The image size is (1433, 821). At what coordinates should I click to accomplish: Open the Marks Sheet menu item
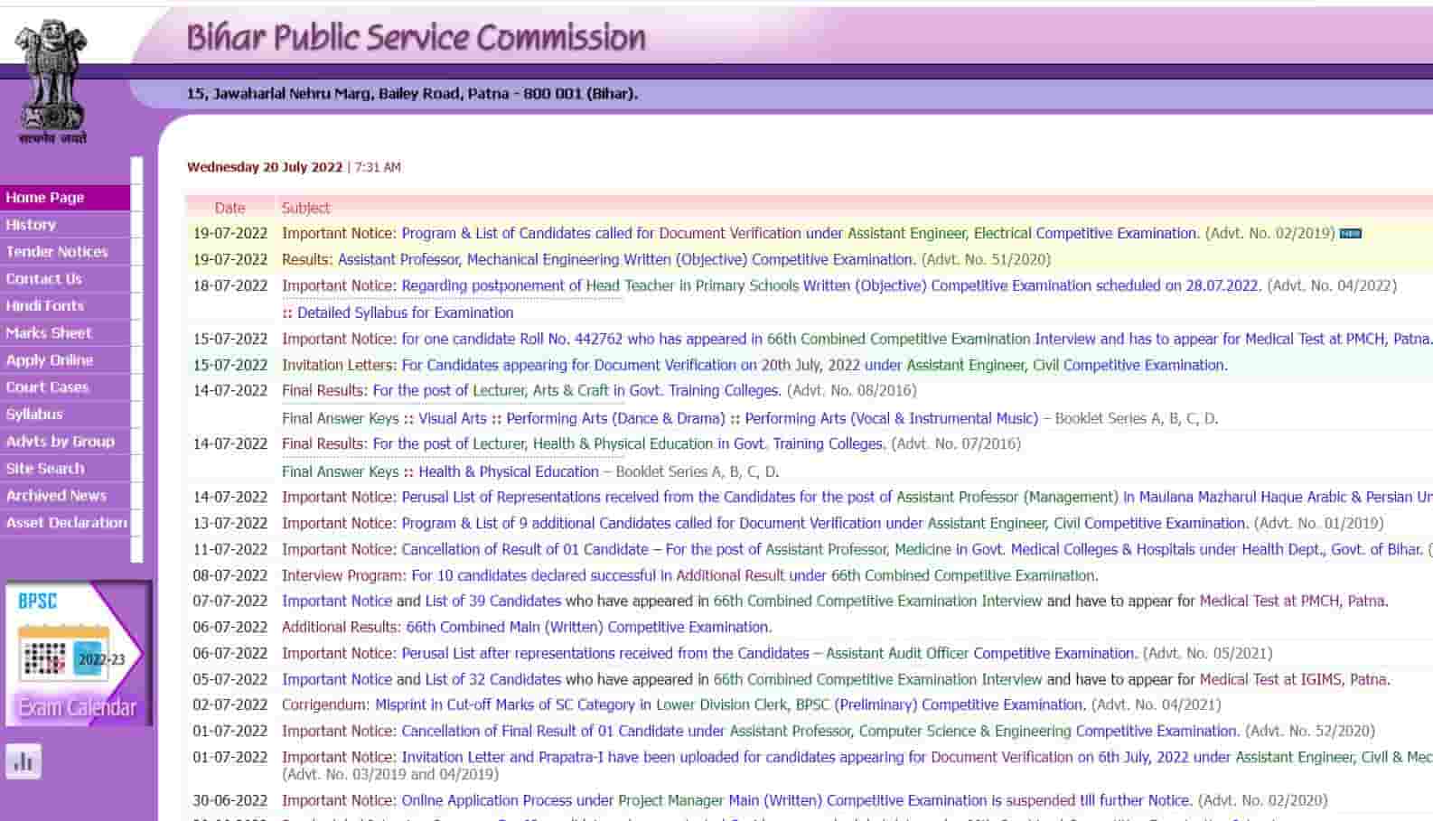click(49, 333)
